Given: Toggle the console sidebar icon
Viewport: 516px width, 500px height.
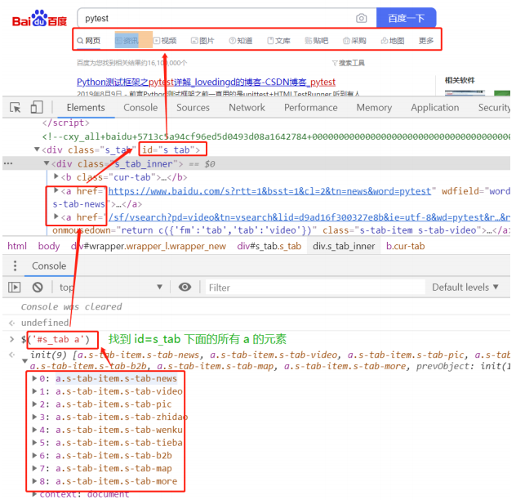Looking at the screenshot, I should click(x=14, y=288).
